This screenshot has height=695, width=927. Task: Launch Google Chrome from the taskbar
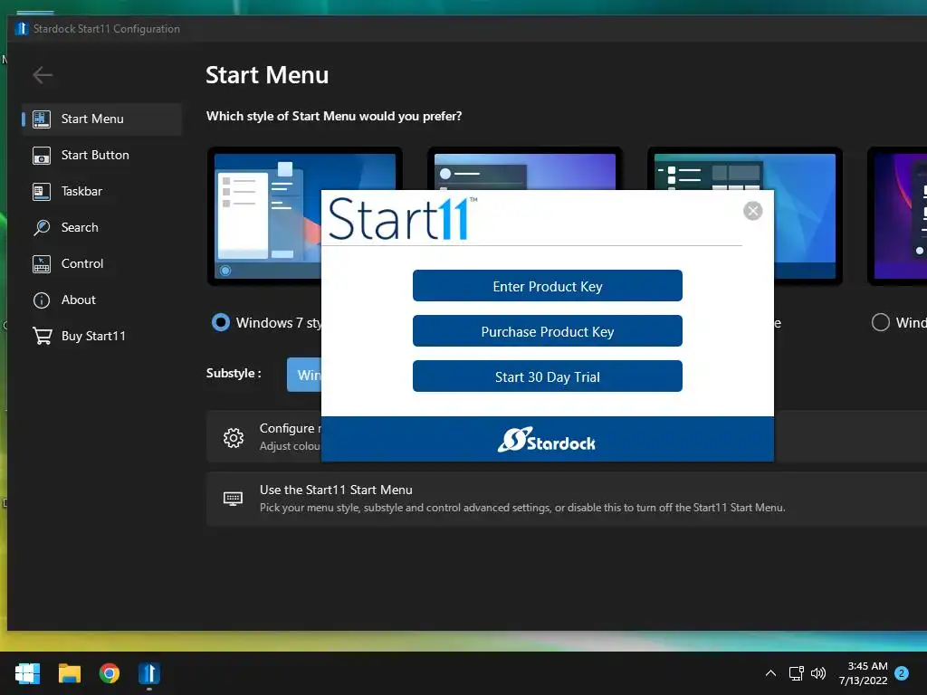tap(110, 673)
